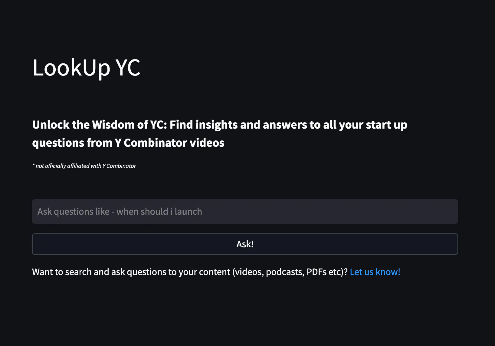
Task: Click the "when should i launch" placeholder text
Action: click(159, 211)
